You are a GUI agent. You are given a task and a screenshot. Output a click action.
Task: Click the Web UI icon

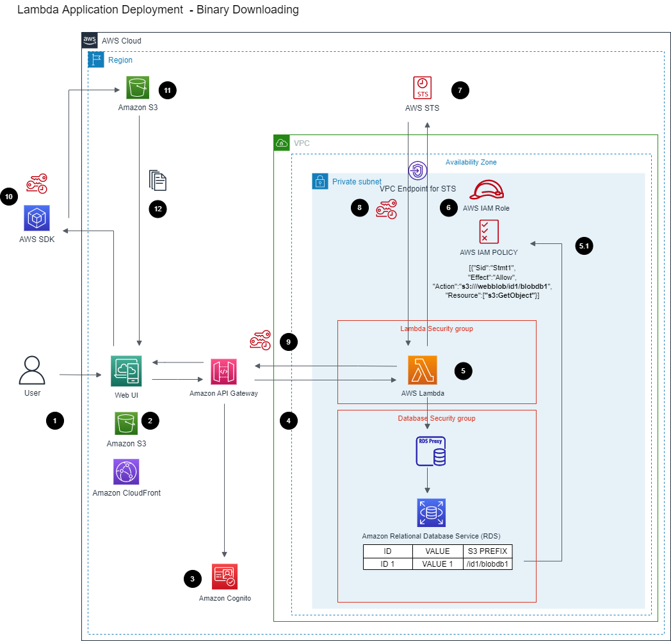click(126, 371)
